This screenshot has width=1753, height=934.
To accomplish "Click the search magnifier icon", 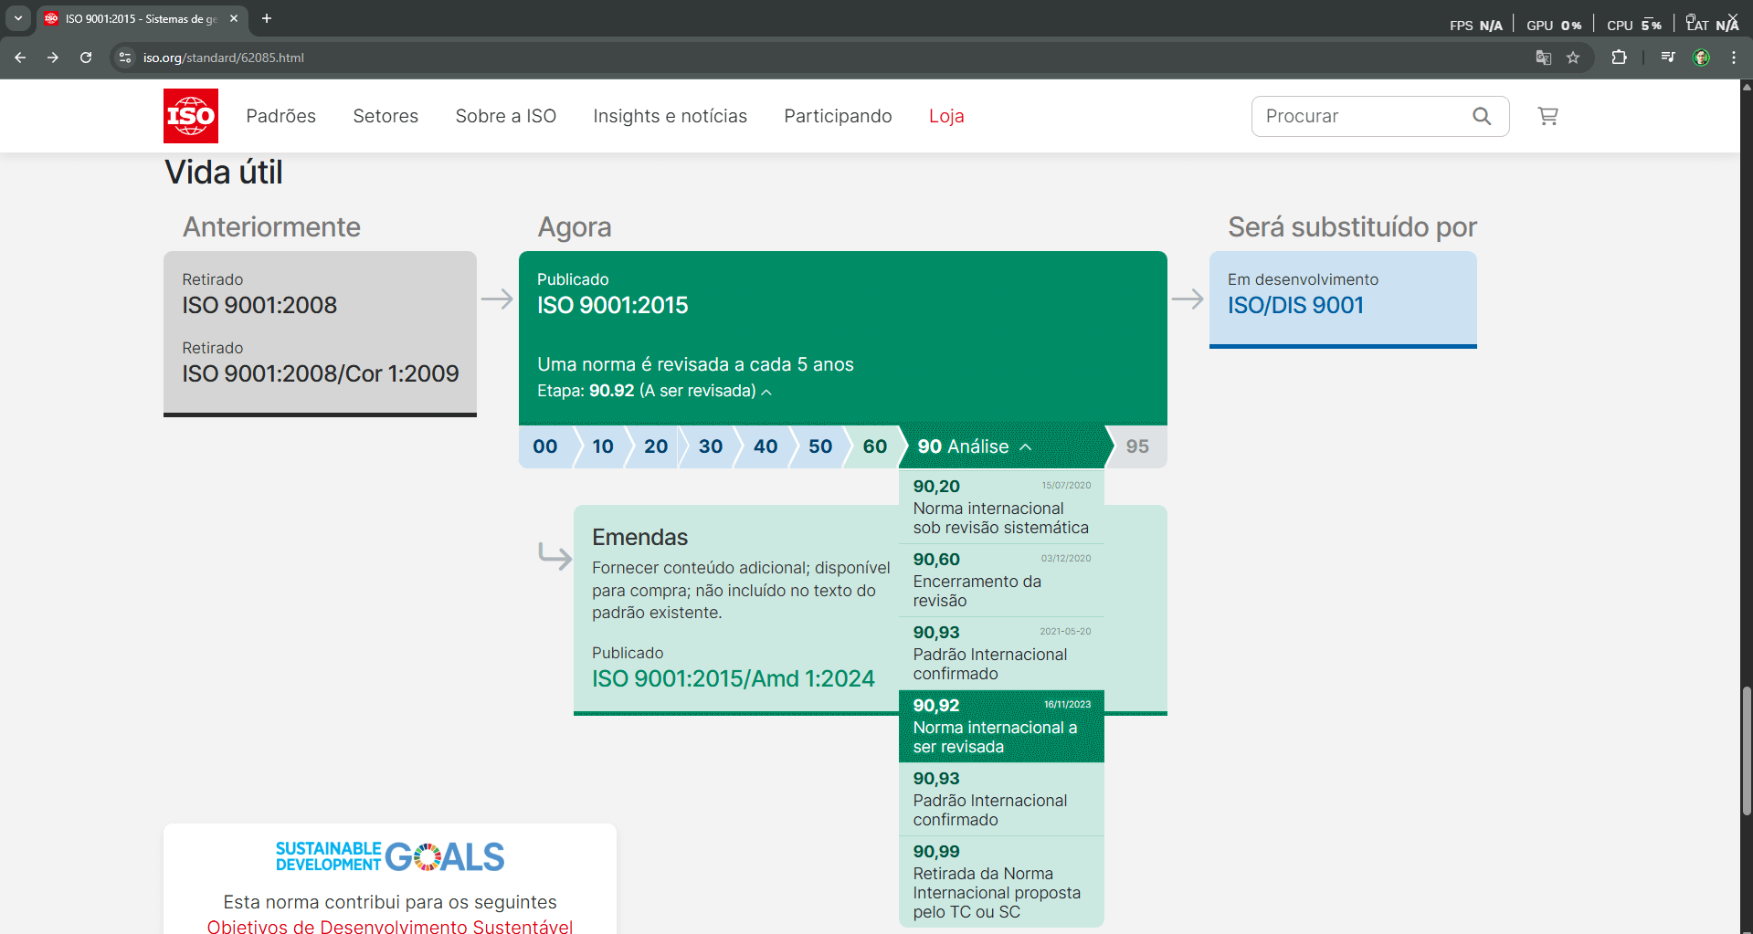I will click(1482, 116).
